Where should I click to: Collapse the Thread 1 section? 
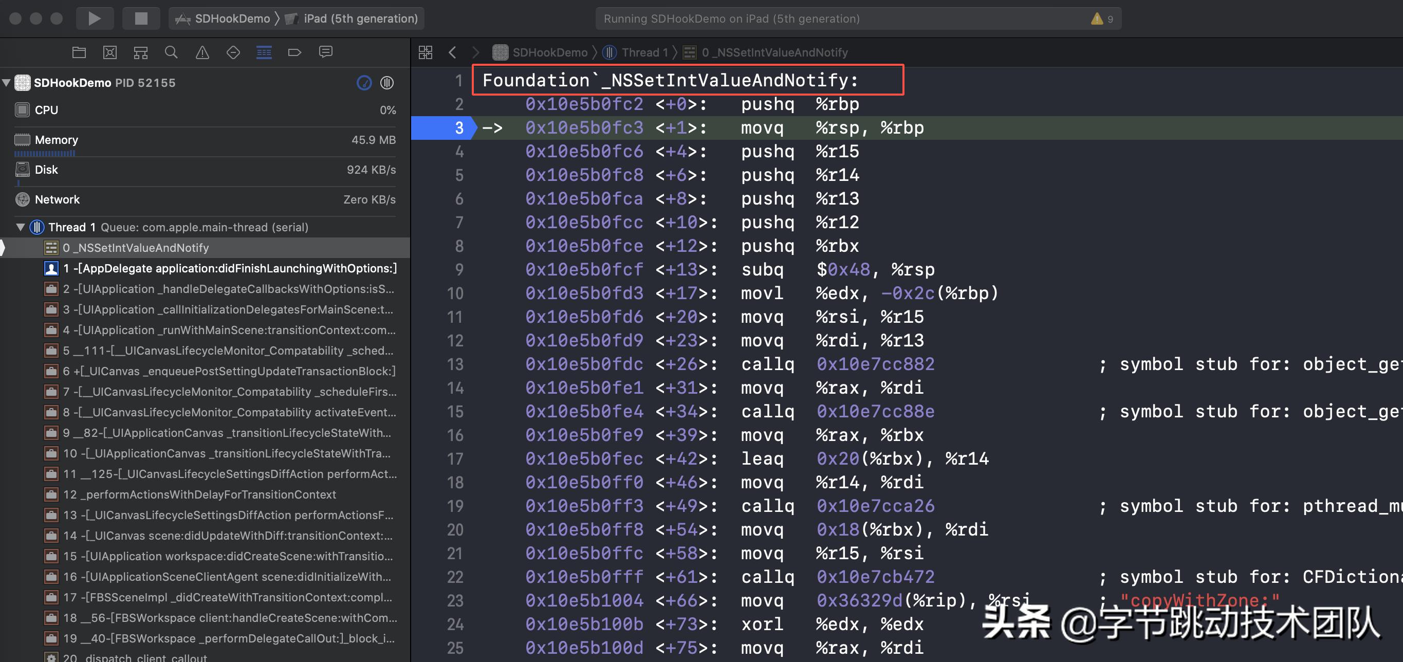point(20,227)
